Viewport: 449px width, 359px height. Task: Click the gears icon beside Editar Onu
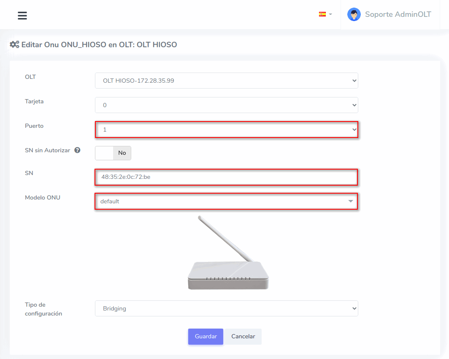pos(14,44)
